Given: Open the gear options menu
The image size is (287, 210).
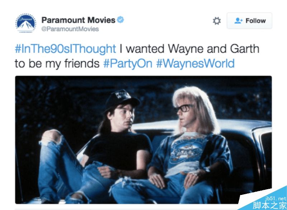Looking at the screenshot, I should 217,21.
